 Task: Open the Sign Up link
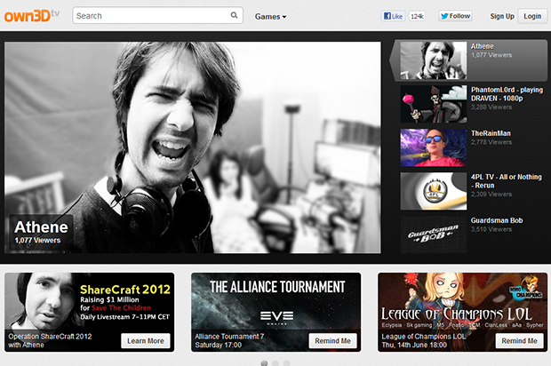502,16
